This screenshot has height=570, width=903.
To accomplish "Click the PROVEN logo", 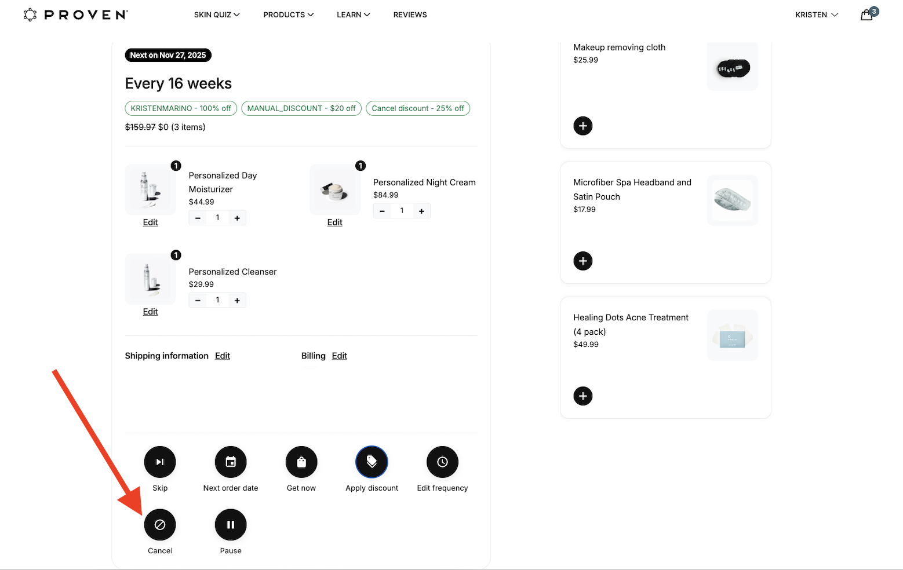I will 75,14.
